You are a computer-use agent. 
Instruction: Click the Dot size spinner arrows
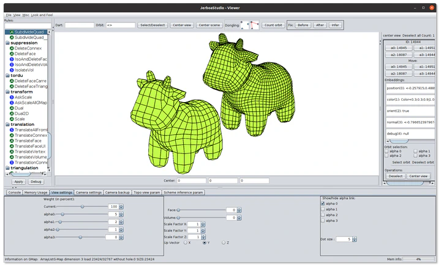coord(355,240)
